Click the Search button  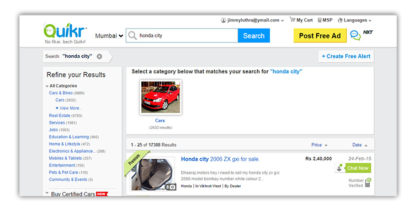pos(254,36)
